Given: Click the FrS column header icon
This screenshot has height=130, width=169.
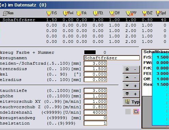Looking at the screenshot, I should coord(49,13).
